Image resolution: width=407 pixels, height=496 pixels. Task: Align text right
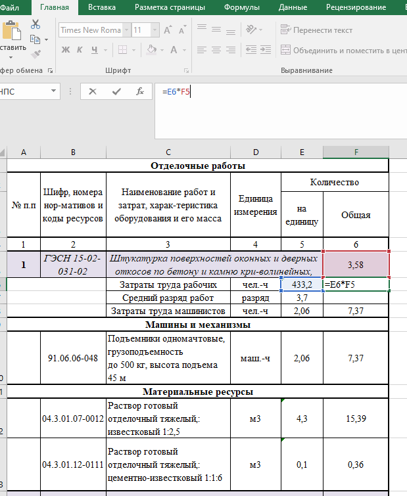(231, 50)
